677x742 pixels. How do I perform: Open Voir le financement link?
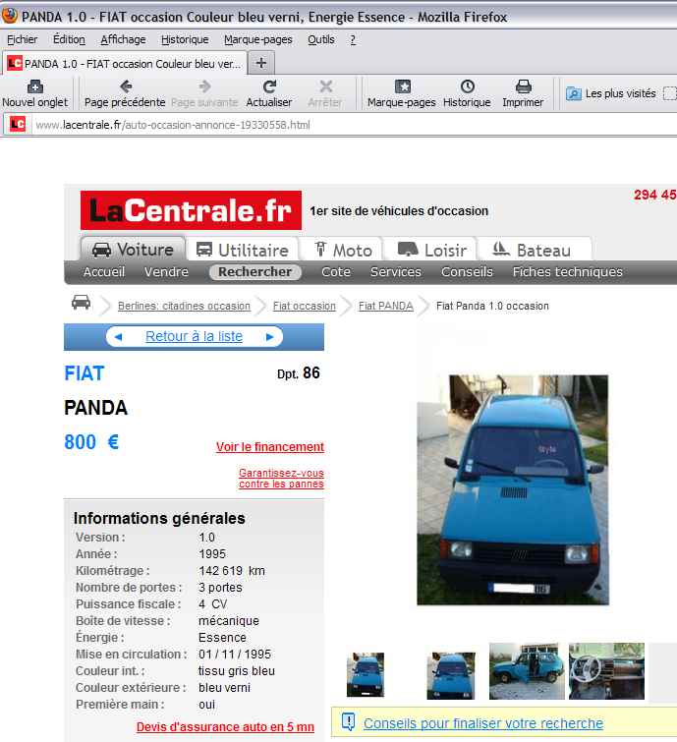coord(270,447)
